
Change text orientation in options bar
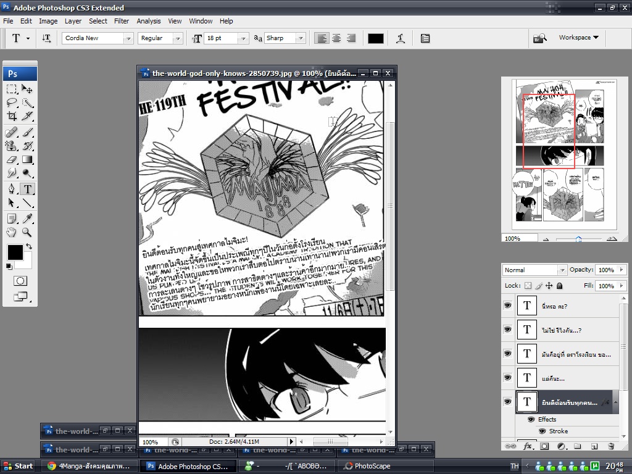click(x=46, y=38)
